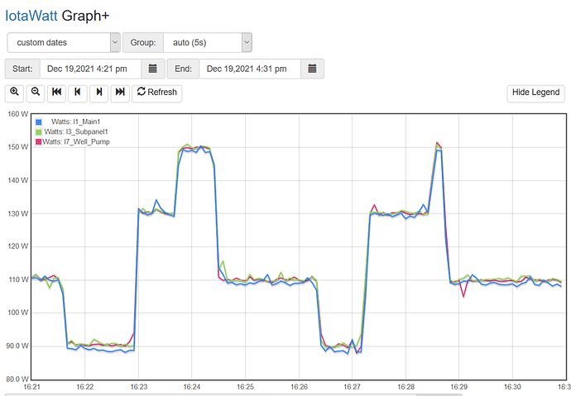Image resolution: width=571 pixels, height=396 pixels.
Task: Click the Group: label
Action: 143,42
